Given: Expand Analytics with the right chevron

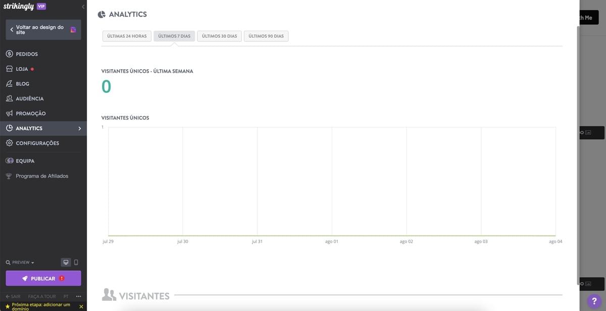Looking at the screenshot, I should (79, 128).
